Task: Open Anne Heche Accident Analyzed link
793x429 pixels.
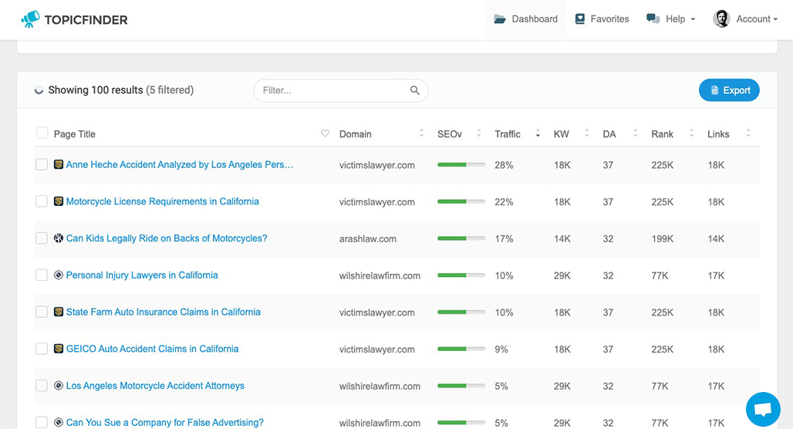Action: (180, 164)
